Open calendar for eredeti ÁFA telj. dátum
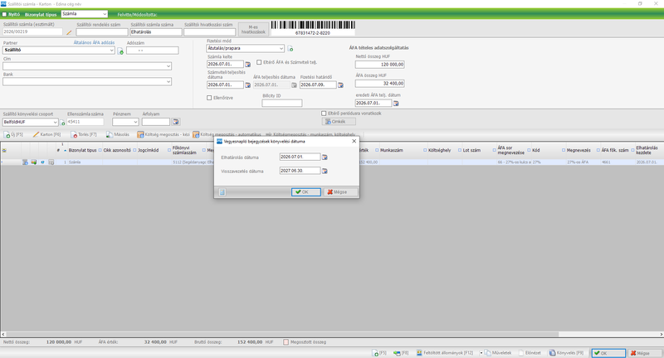Screen dimensions: 664x358 (x=396, y=103)
